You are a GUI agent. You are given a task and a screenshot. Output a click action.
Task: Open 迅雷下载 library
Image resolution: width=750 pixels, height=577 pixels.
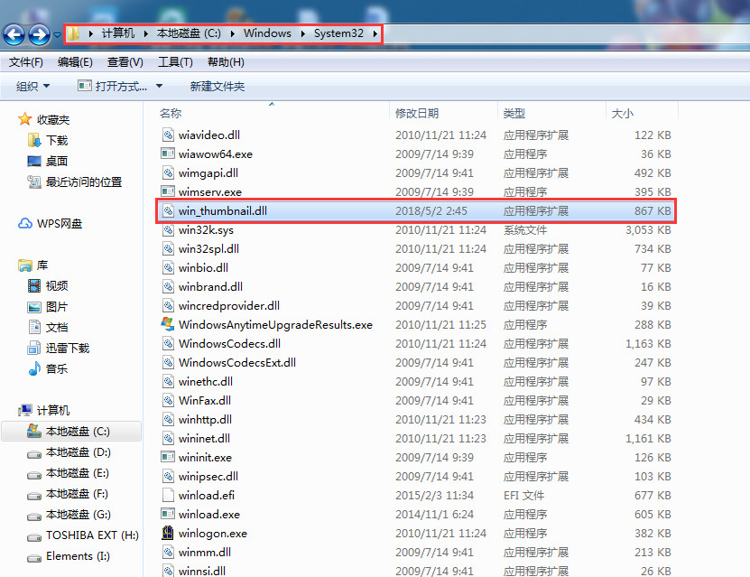click(59, 349)
